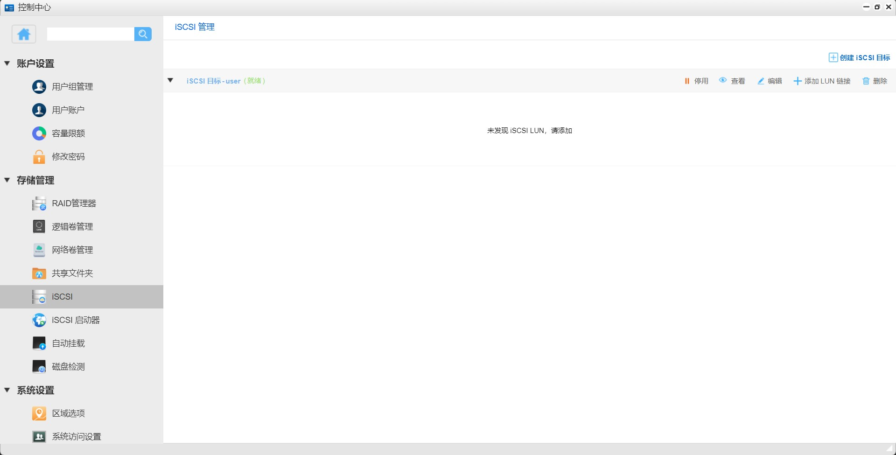896x455 pixels.
Task: Open 共享文件夹 shared folders
Action: point(72,273)
